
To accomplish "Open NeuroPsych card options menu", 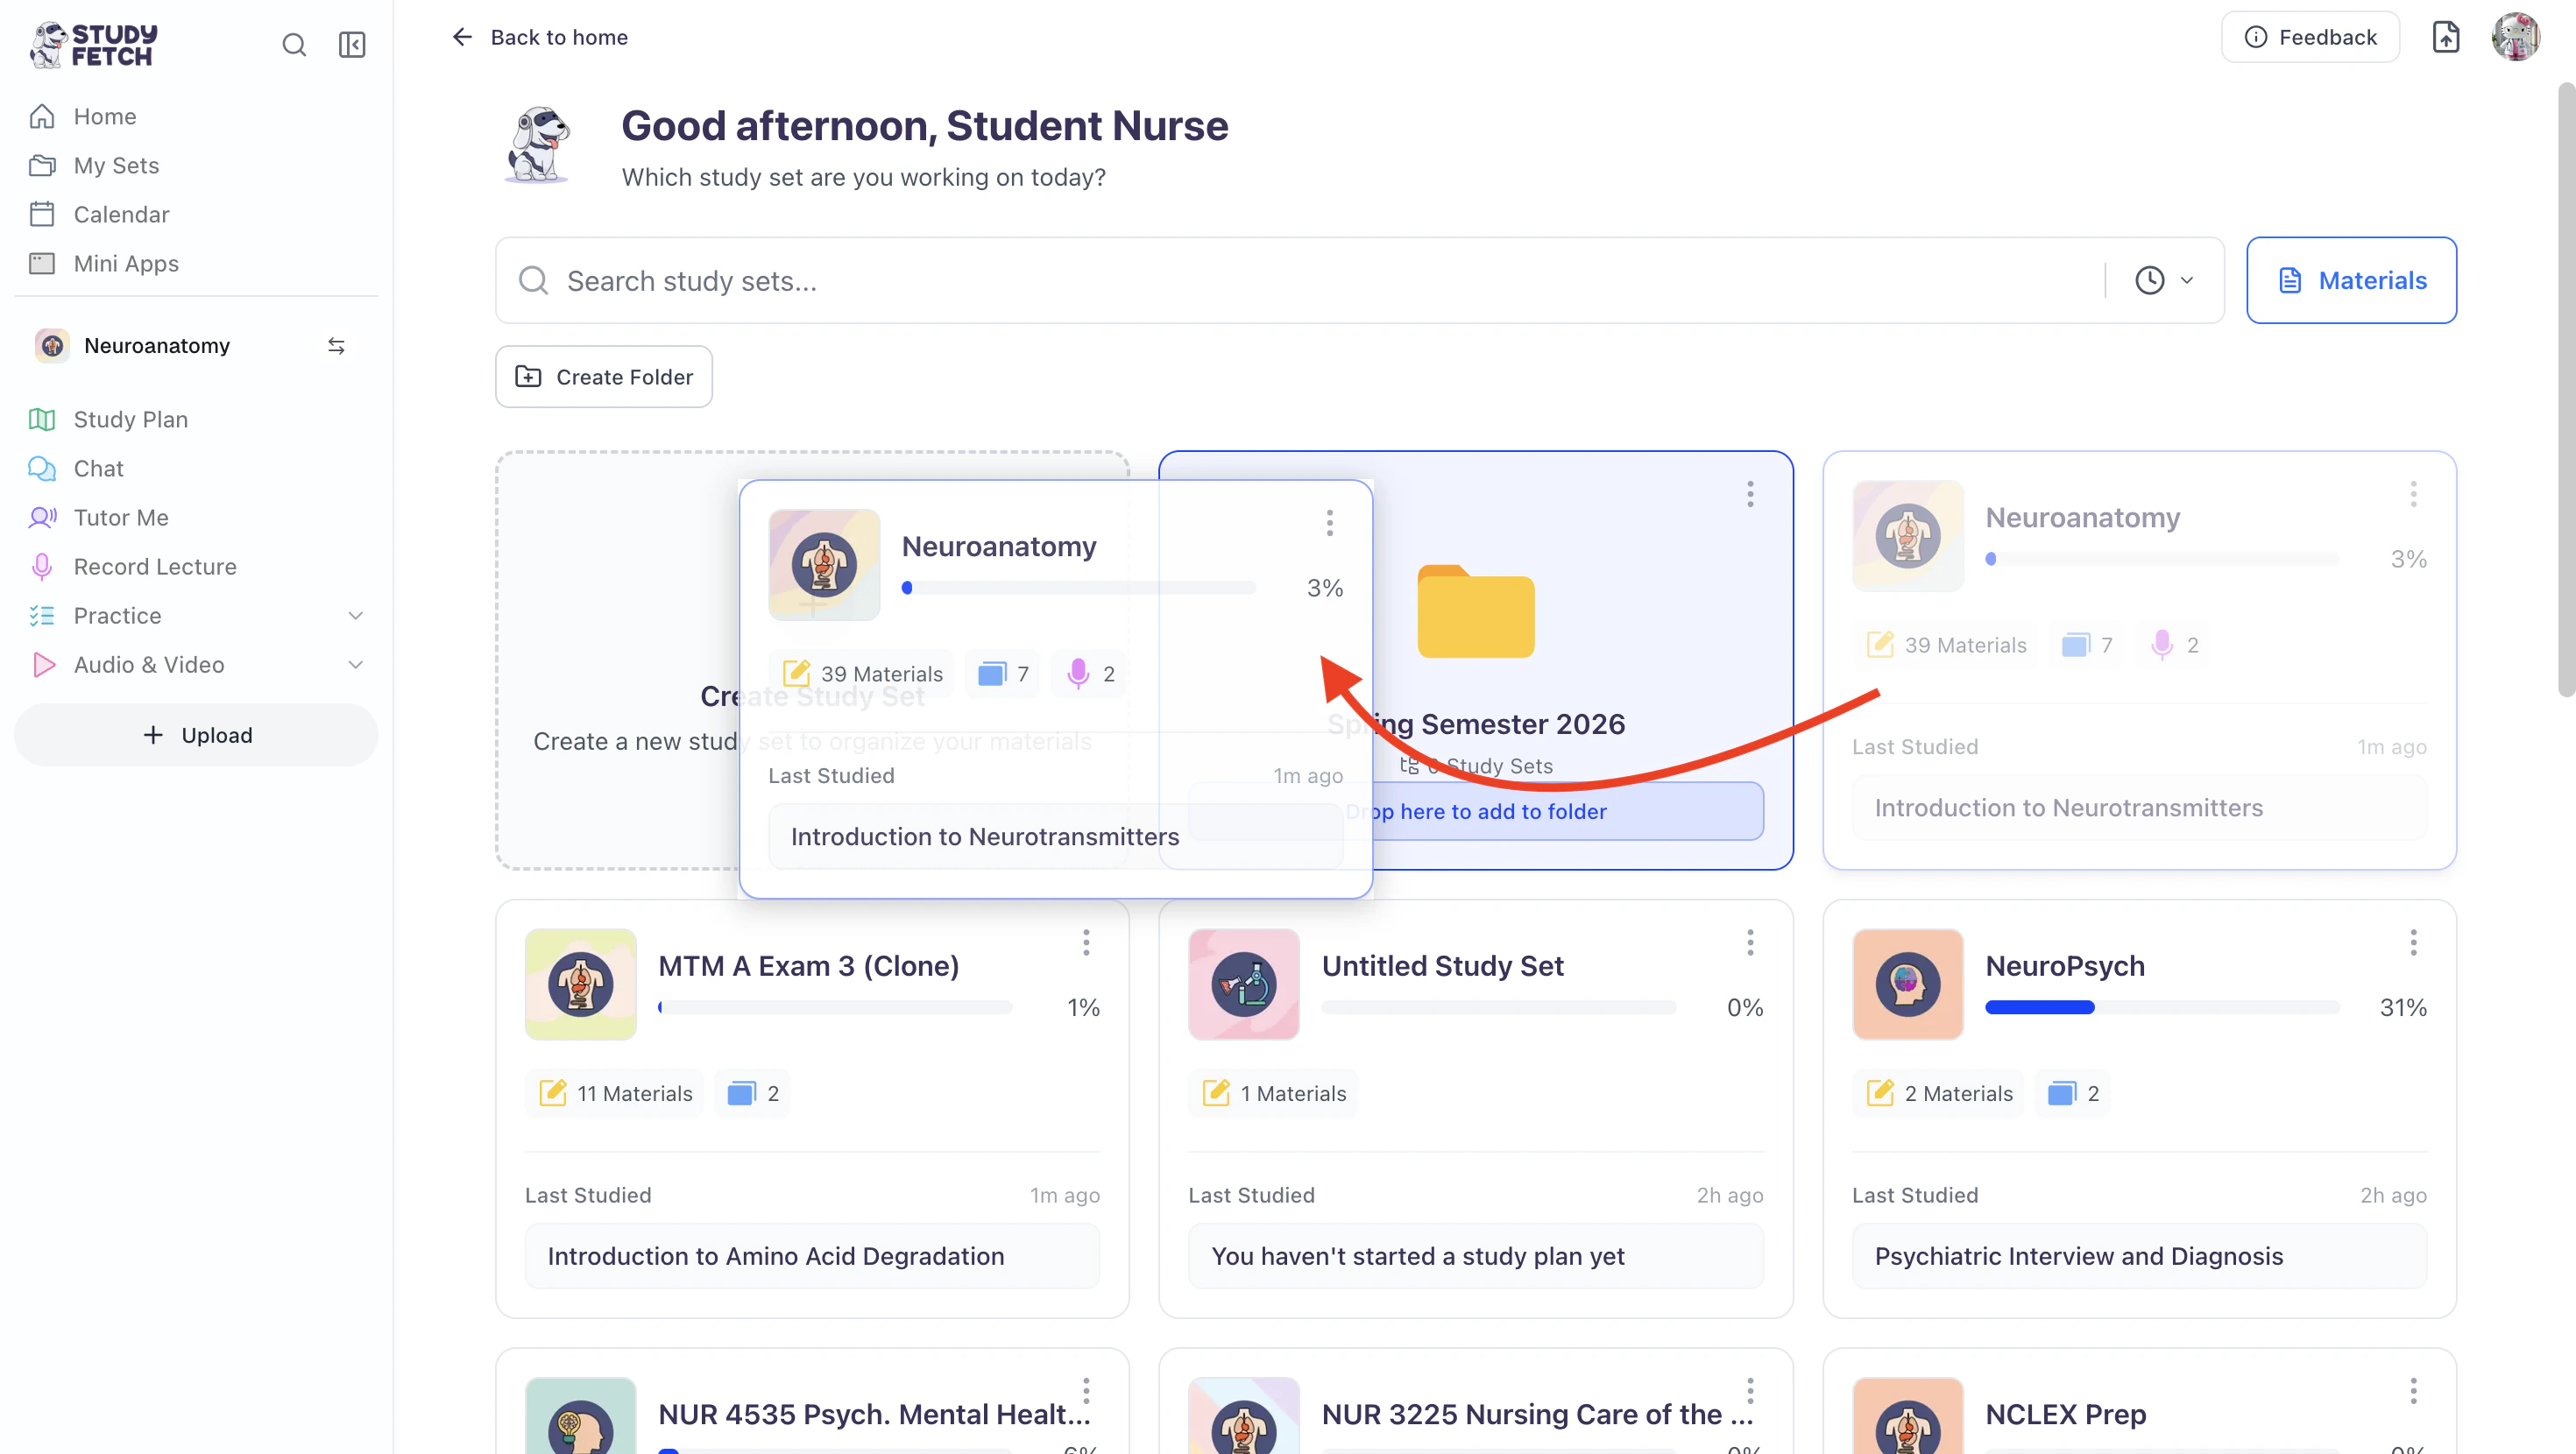I will coord(2413,943).
